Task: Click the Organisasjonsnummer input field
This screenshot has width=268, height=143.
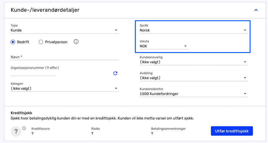Action: (33, 73)
